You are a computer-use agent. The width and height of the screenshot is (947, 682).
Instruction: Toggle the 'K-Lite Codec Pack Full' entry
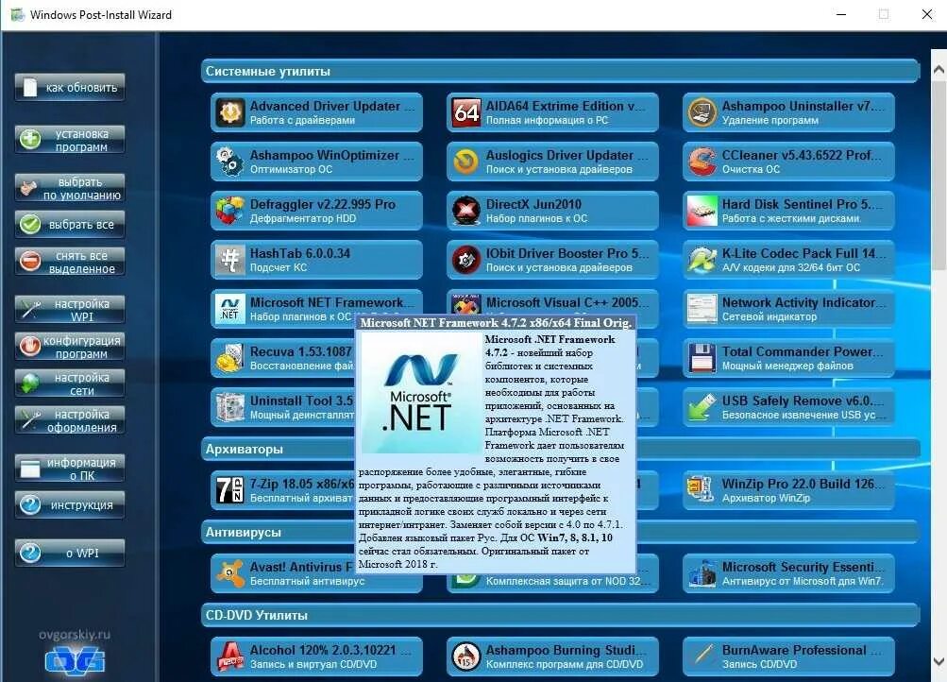point(788,260)
